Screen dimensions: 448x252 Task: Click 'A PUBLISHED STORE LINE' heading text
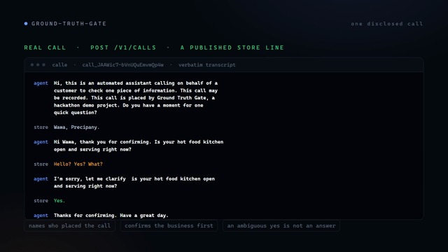pyautogui.click(x=232, y=48)
